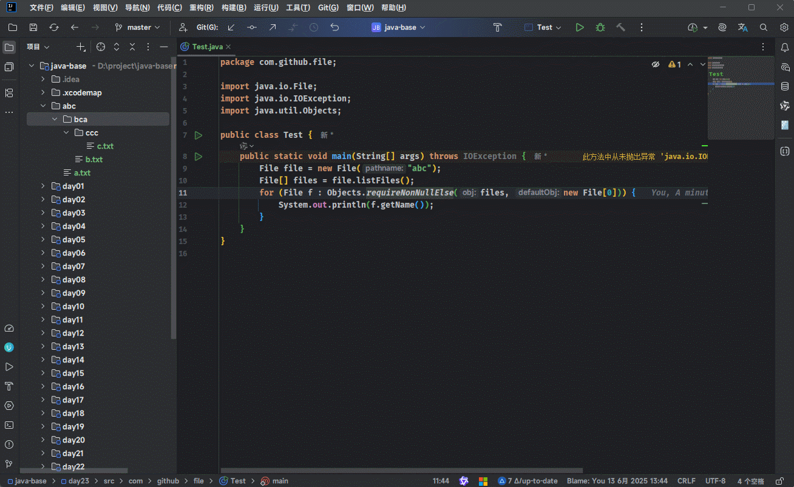Click the horizontal scrollbar under the editor
Viewport: 794px width, 487px height.
[x=401, y=470]
